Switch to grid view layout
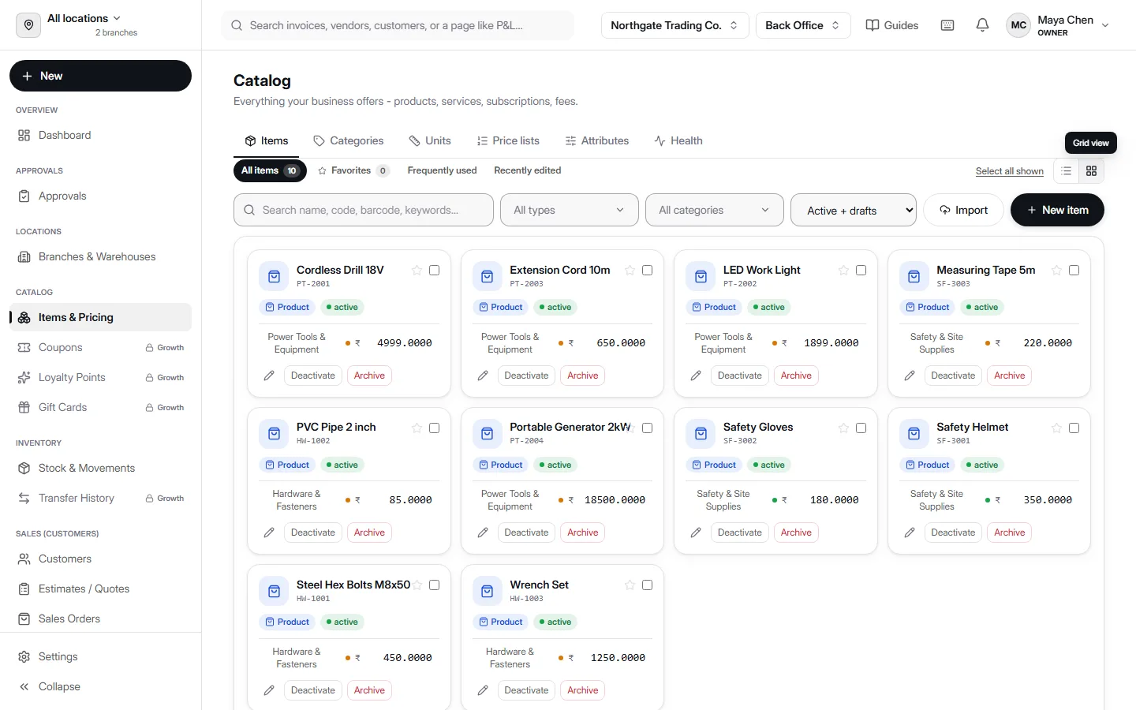1136x710 pixels. (1092, 171)
